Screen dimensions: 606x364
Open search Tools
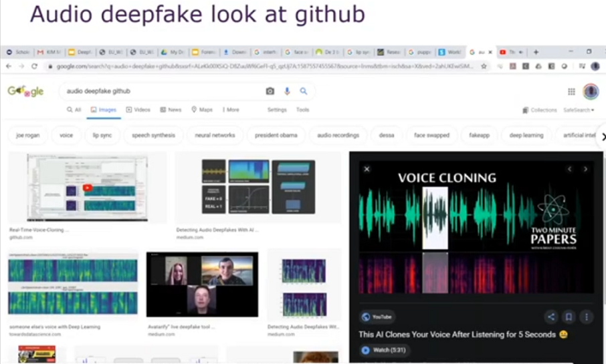[302, 110]
